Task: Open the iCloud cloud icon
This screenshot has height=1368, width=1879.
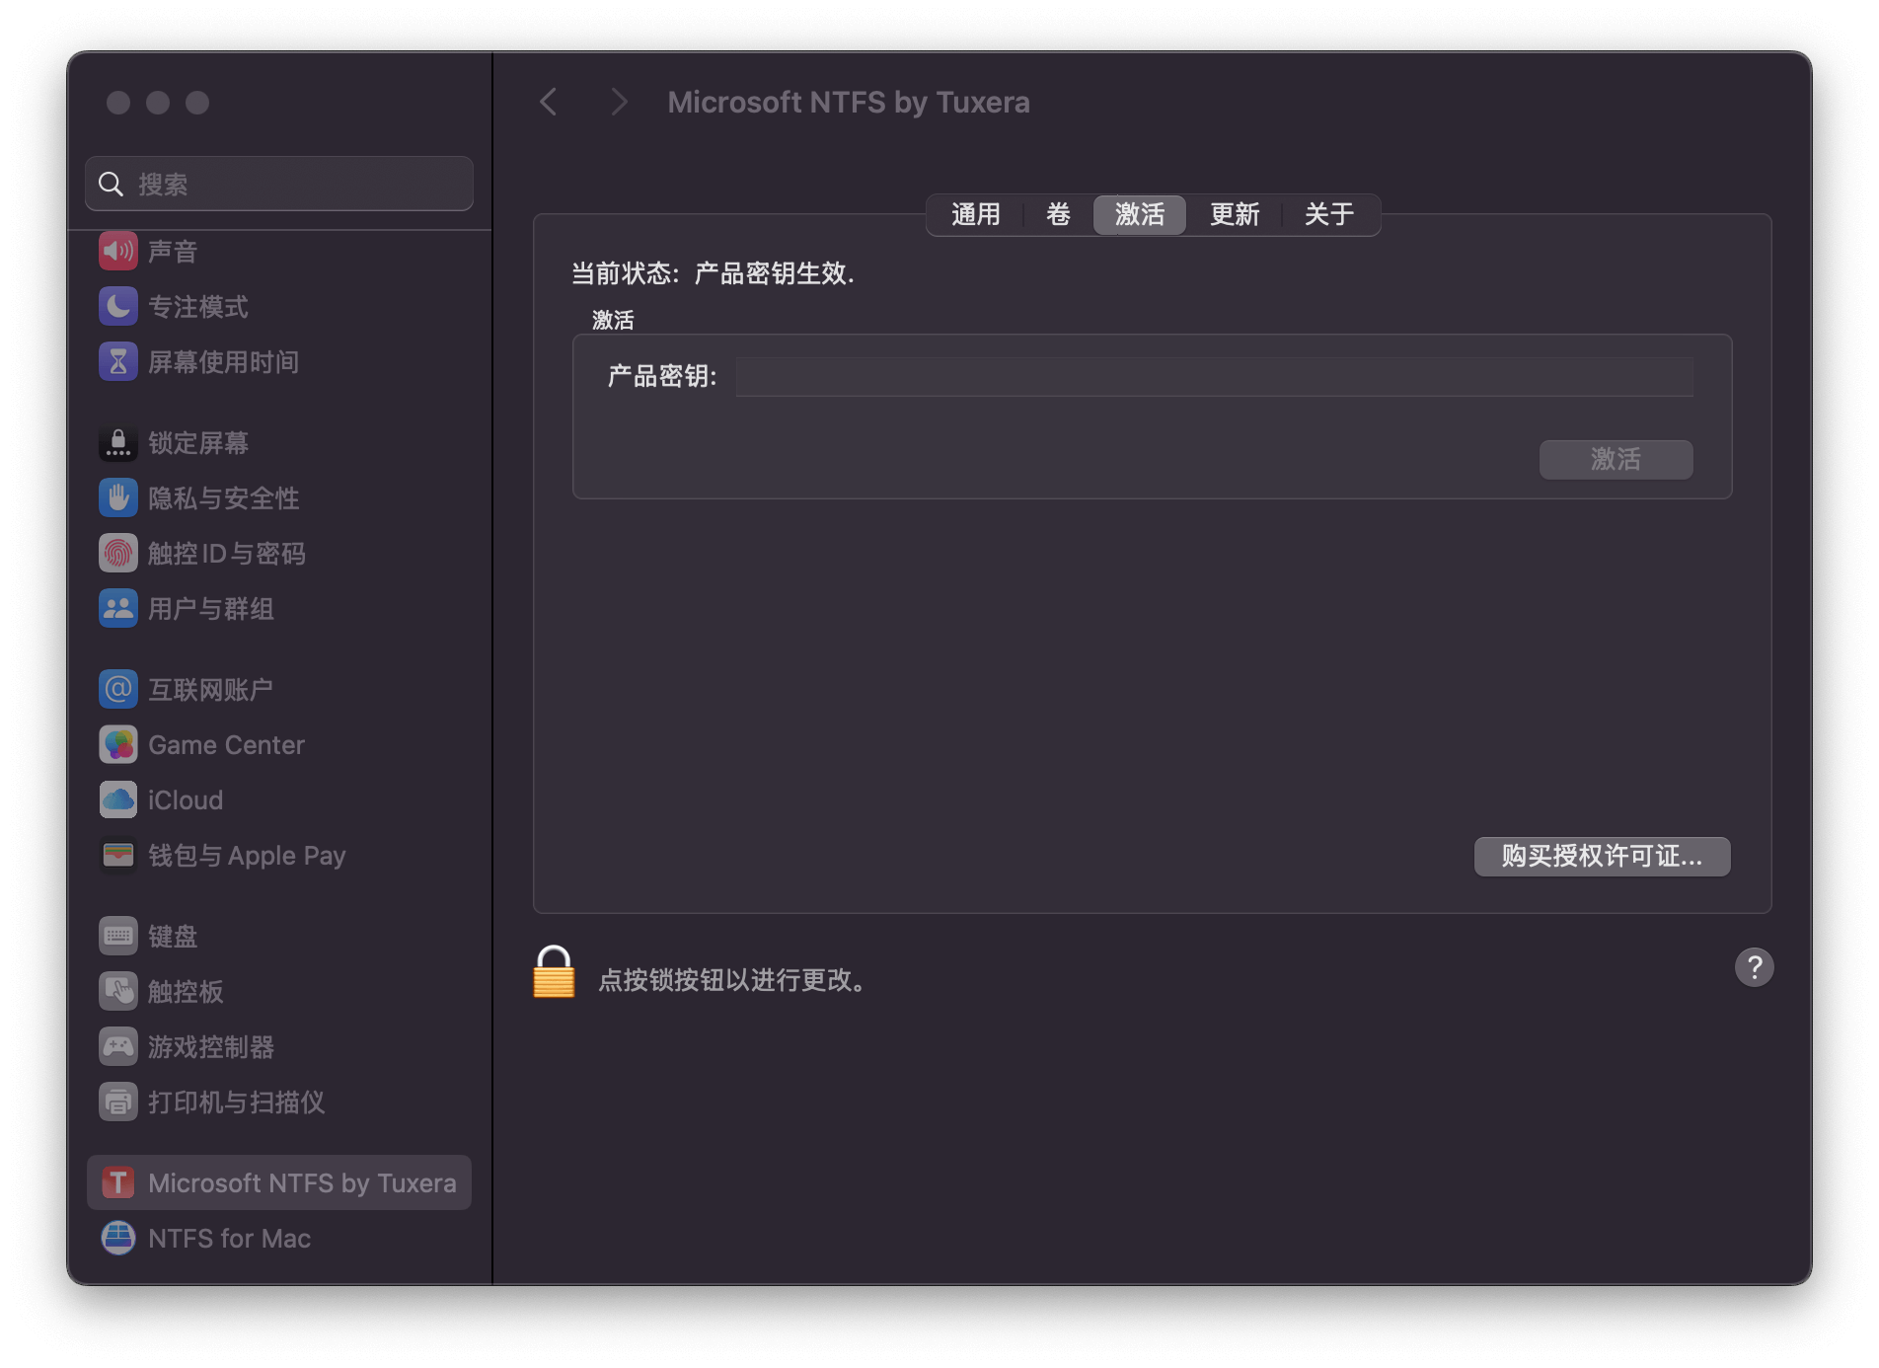Action: pyautogui.click(x=118, y=799)
